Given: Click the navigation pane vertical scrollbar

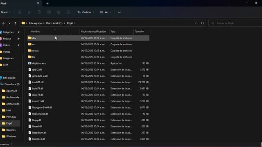Looking at the screenshot, I should pyautogui.click(x=22, y=93).
